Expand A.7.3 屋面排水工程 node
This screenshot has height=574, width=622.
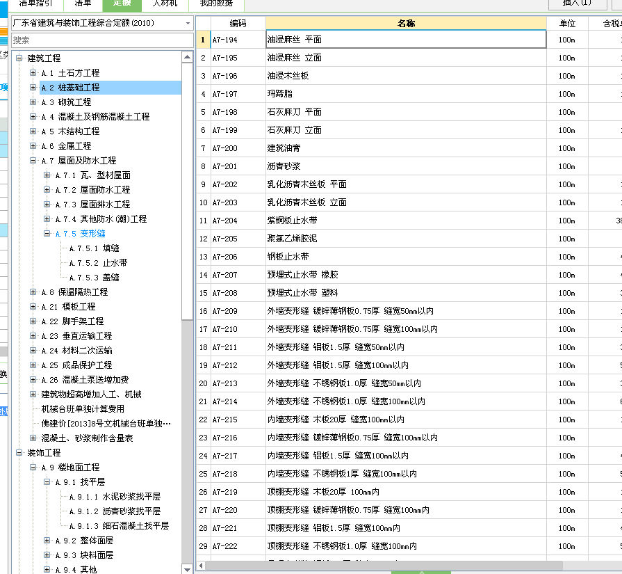click(47, 204)
